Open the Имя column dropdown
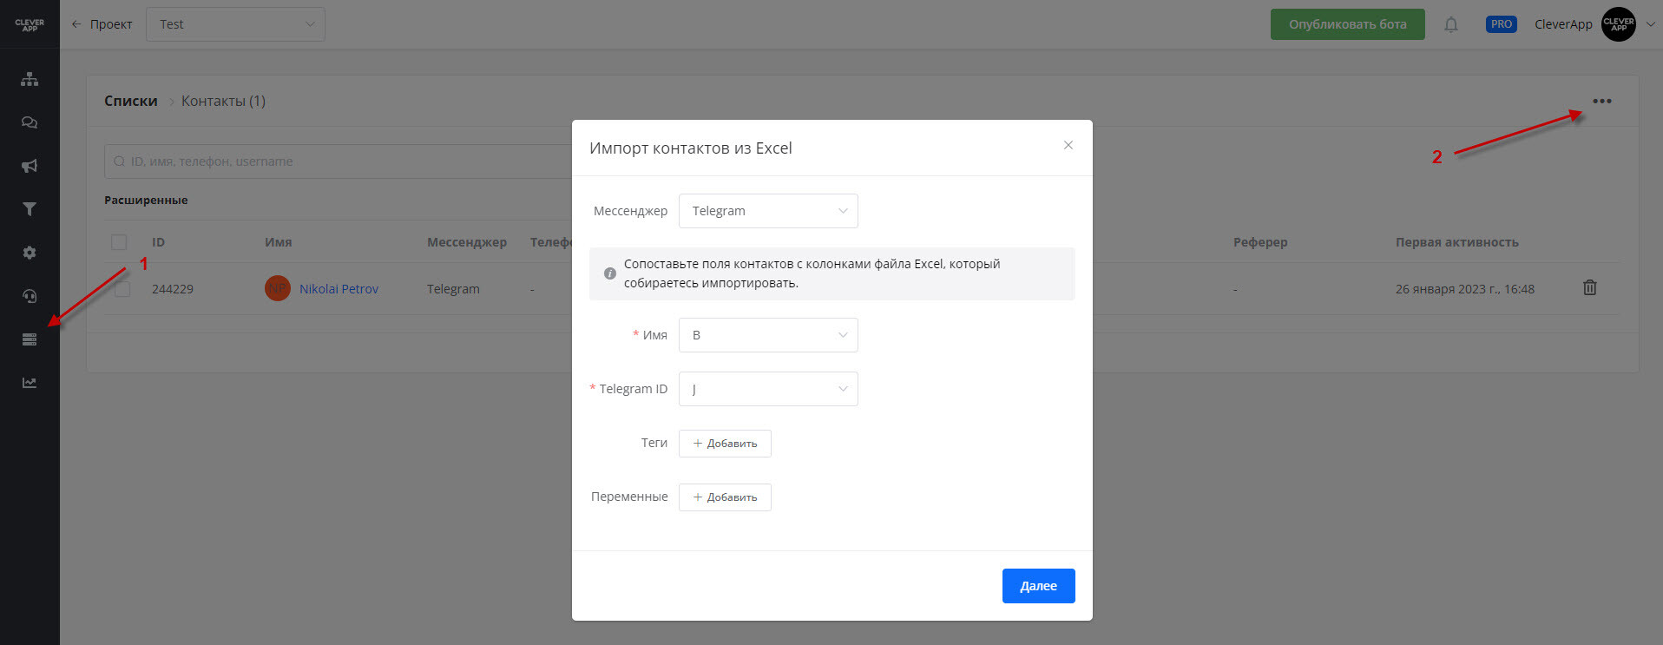This screenshot has height=645, width=1663. (768, 335)
